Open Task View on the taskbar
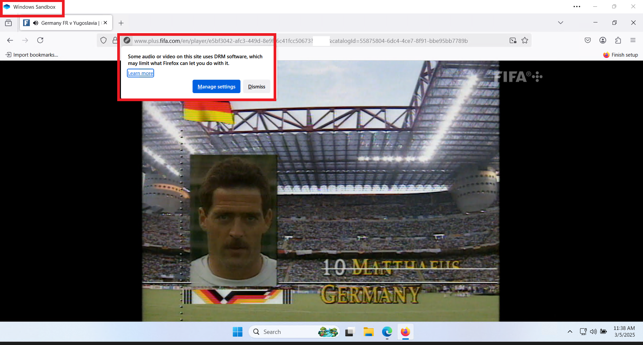Image resolution: width=643 pixels, height=345 pixels. 349,332
